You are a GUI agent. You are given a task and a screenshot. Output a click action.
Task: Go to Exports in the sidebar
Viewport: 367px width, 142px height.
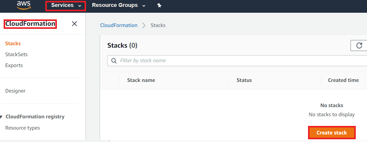tap(14, 65)
